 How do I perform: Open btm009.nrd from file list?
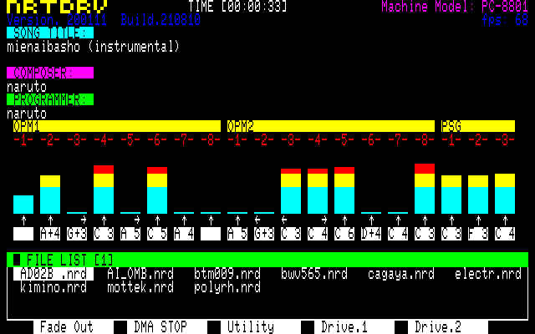coord(227,274)
